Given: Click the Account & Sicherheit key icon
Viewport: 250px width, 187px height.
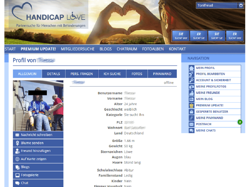Looking at the screenshot, I should tap(192, 80).
